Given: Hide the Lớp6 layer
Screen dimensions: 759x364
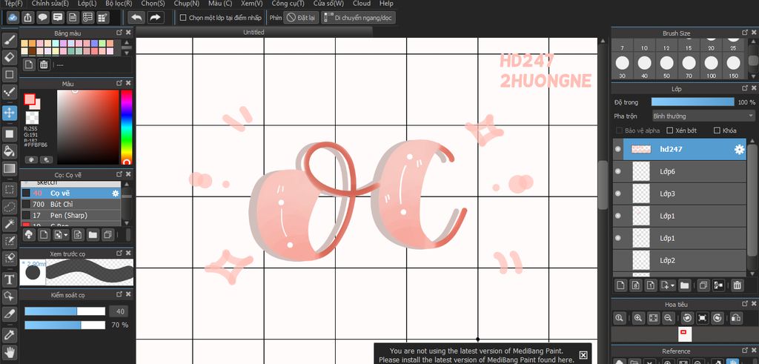Looking at the screenshot, I should (x=617, y=171).
